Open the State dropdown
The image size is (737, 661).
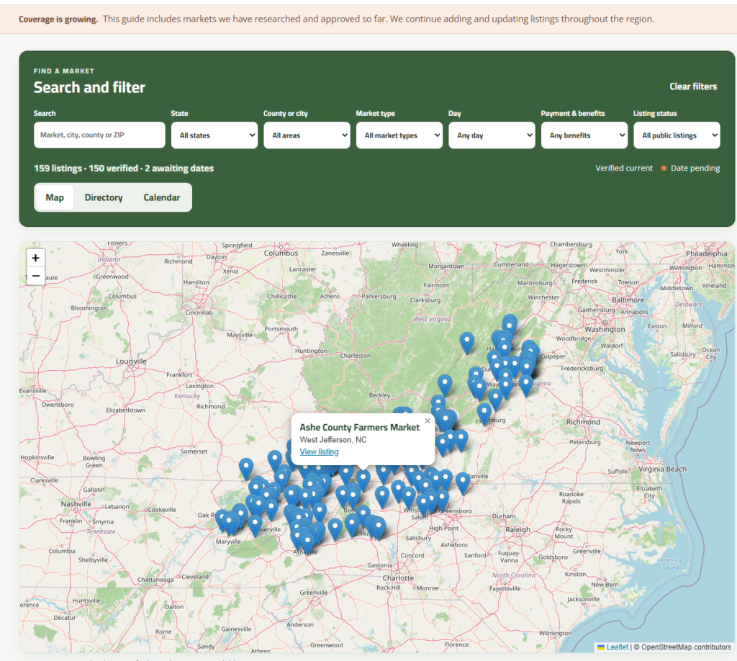point(214,135)
